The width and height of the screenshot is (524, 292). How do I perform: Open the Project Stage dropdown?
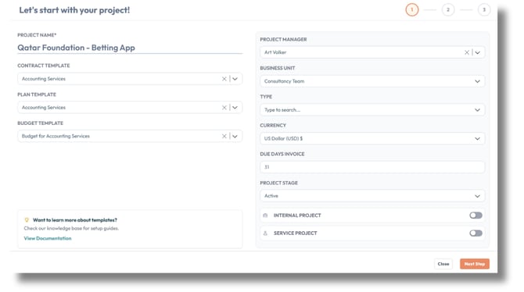coord(372,196)
